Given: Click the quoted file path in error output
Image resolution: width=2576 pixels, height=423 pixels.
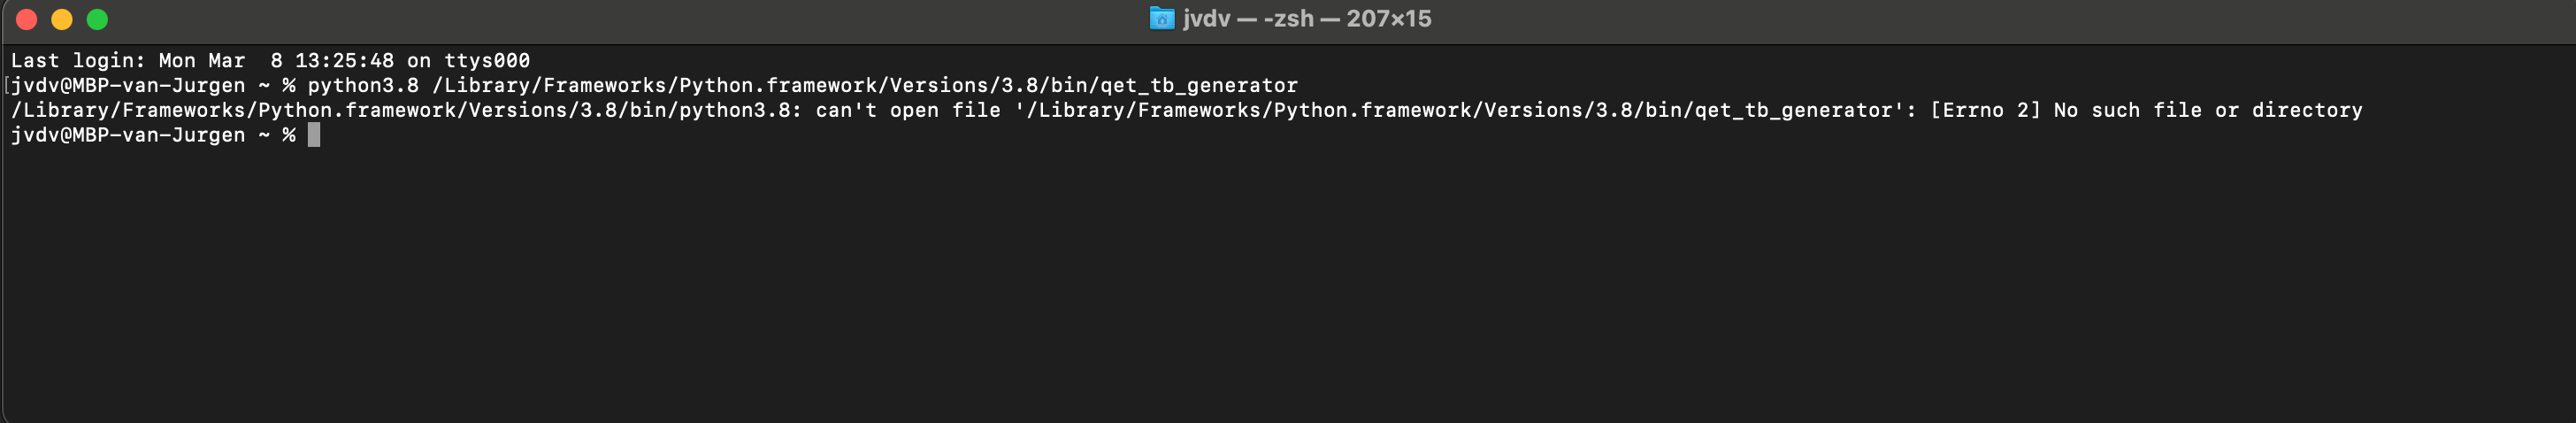Looking at the screenshot, I should tap(1459, 110).
